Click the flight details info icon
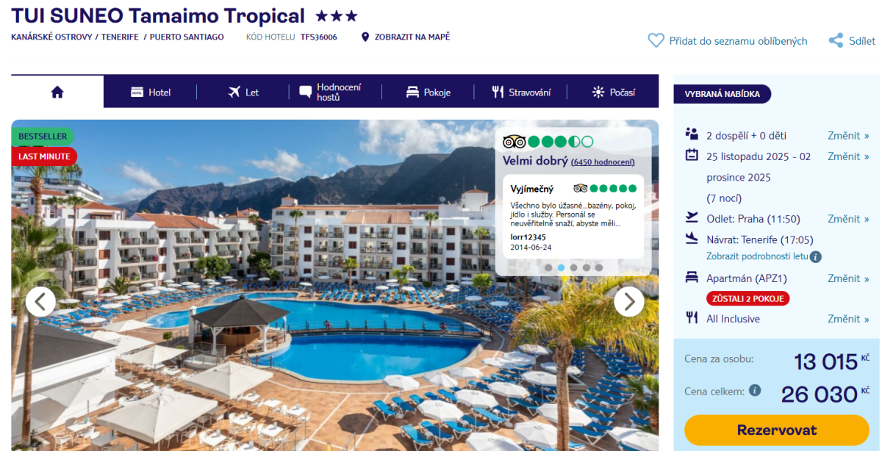 tap(816, 257)
